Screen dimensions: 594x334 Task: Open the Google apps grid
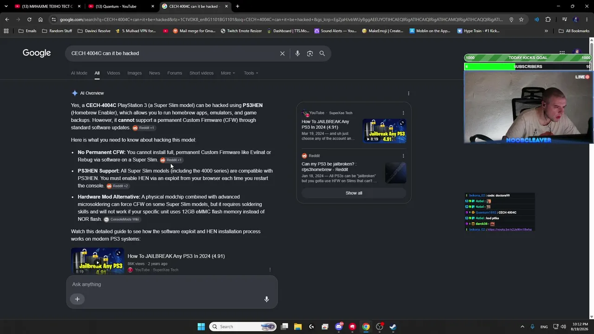pos(562,52)
